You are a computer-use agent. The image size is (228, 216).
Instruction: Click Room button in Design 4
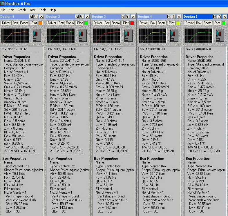click(161, 23)
